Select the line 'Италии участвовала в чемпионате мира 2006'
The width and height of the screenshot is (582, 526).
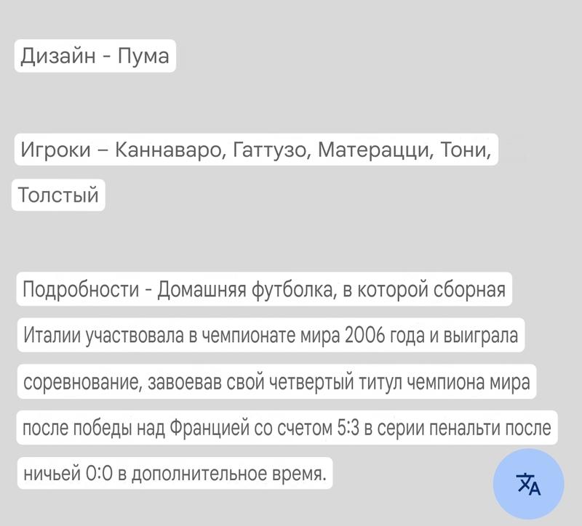(x=271, y=335)
